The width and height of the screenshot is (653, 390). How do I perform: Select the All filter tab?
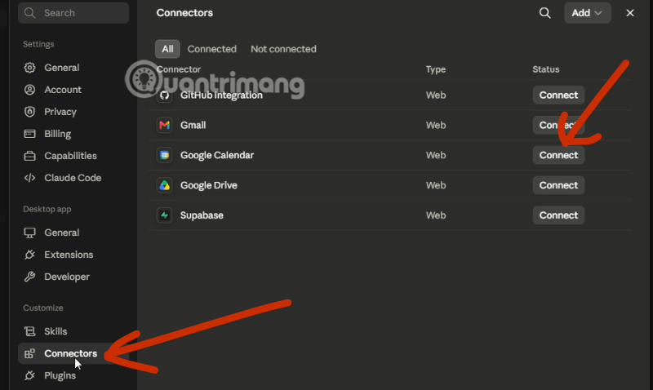[x=167, y=49]
